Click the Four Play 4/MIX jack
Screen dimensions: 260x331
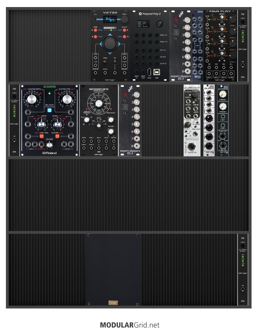coord(231,74)
